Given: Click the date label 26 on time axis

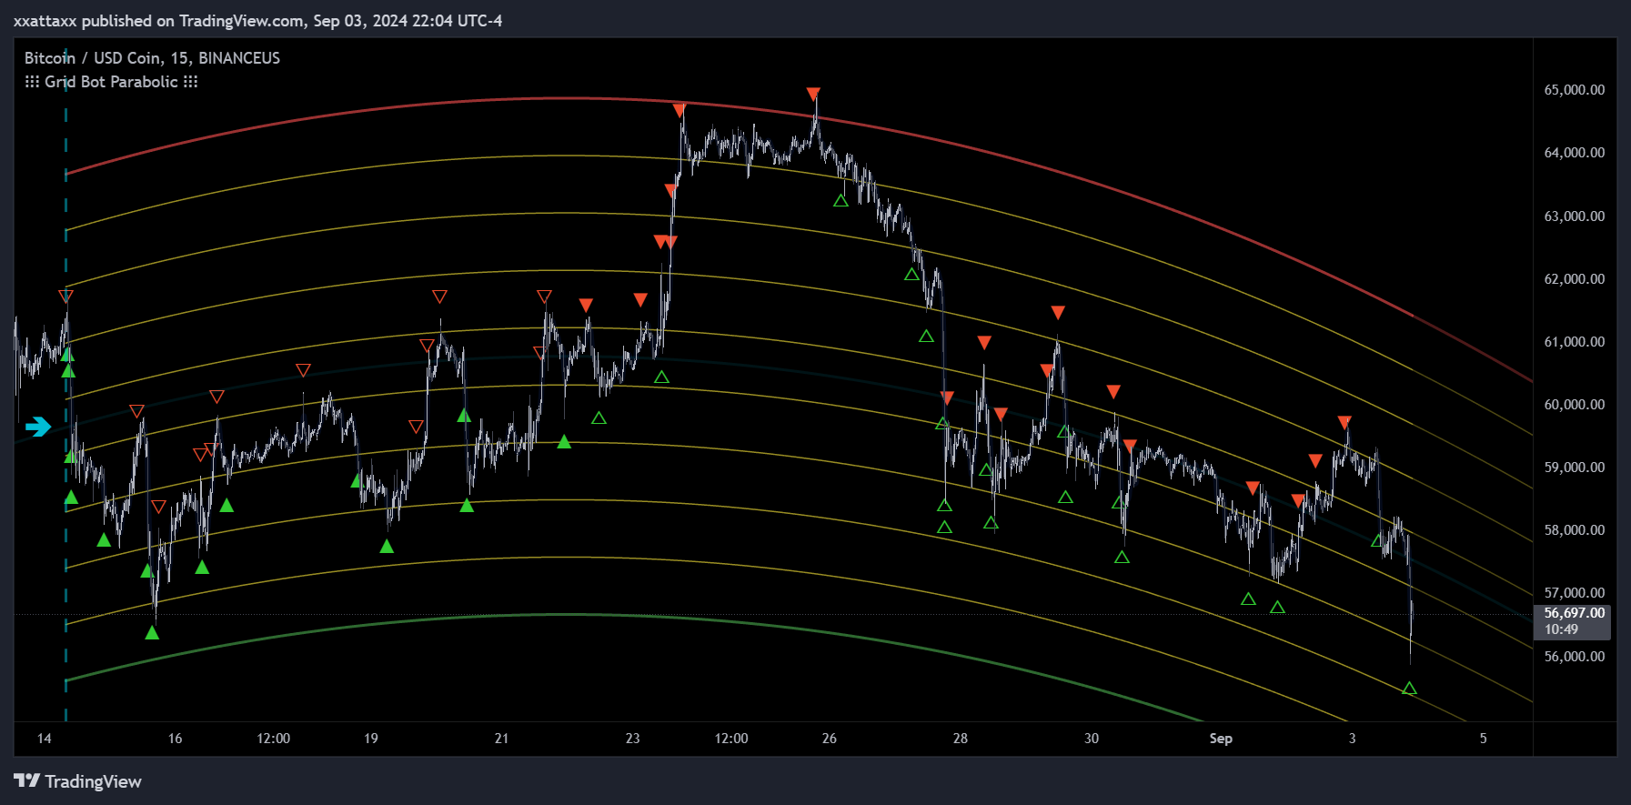Looking at the screenshot, I should tap(829, 739).
